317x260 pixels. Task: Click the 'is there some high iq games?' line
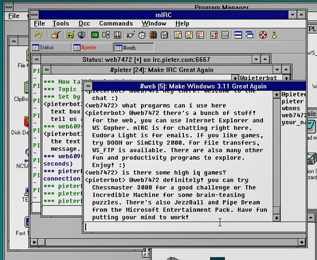point(155,172)
